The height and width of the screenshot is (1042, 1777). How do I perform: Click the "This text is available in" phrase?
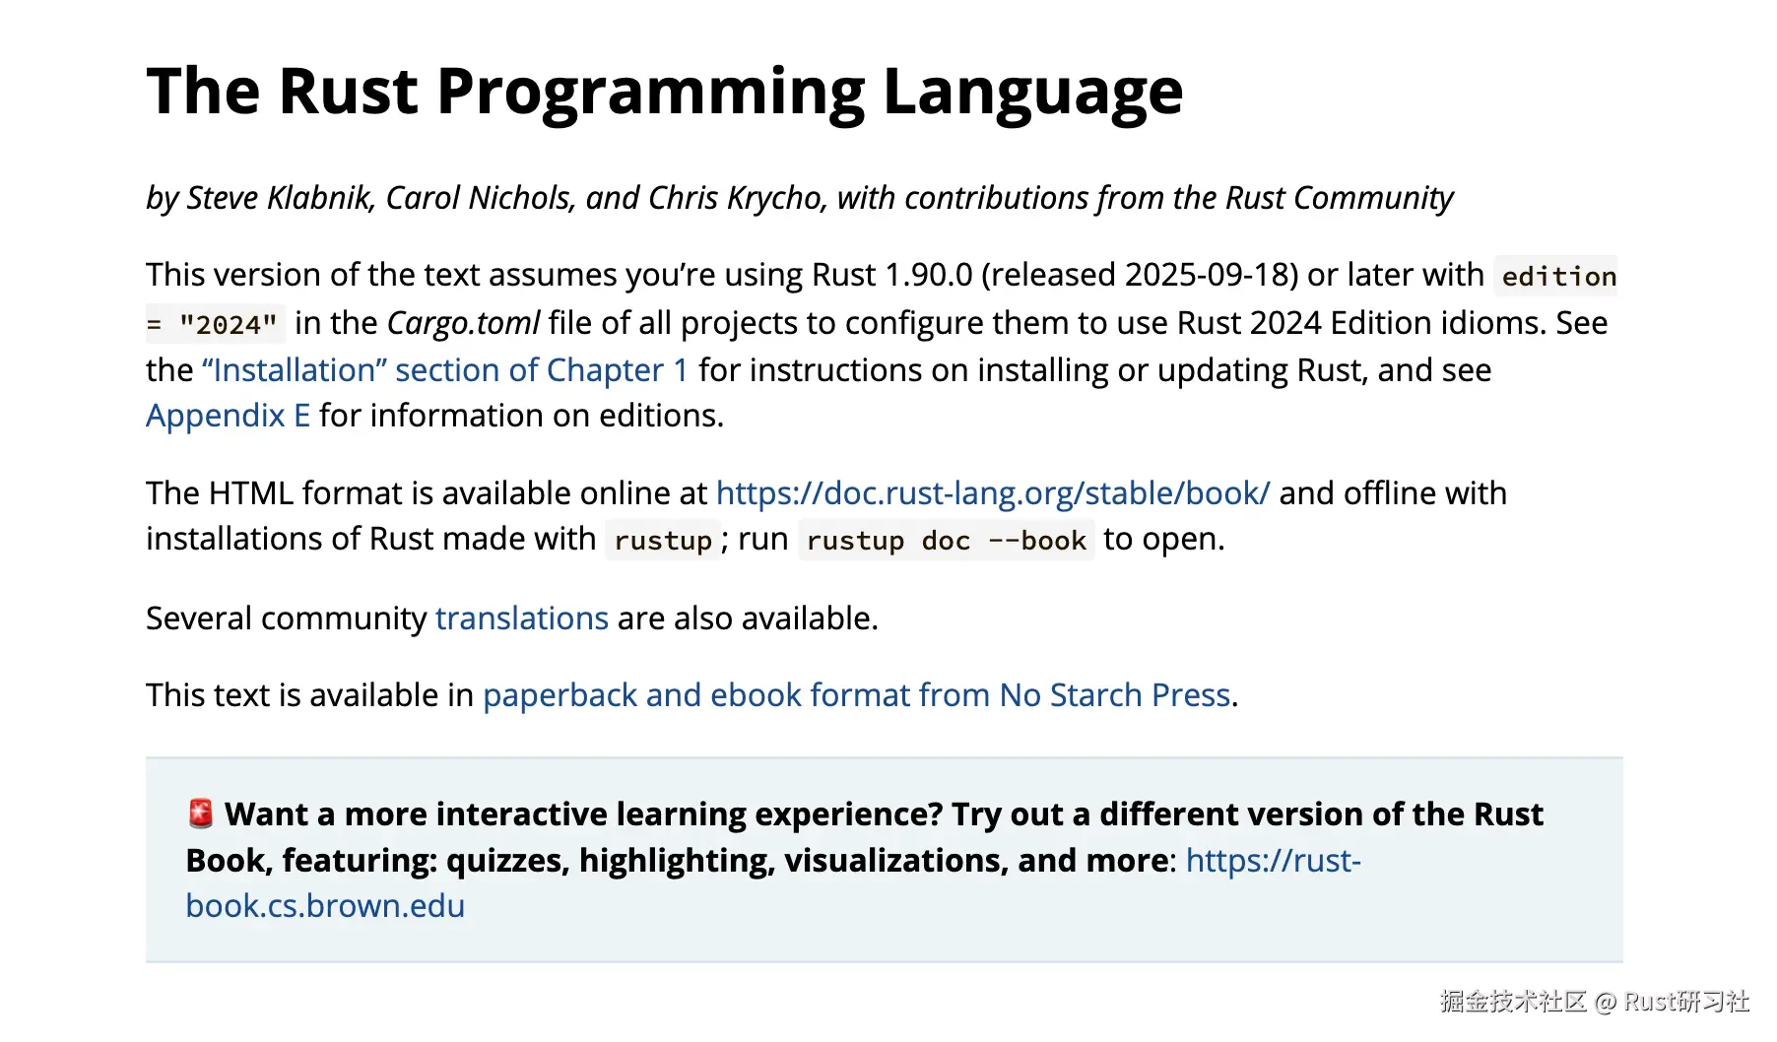pos(309,695)
